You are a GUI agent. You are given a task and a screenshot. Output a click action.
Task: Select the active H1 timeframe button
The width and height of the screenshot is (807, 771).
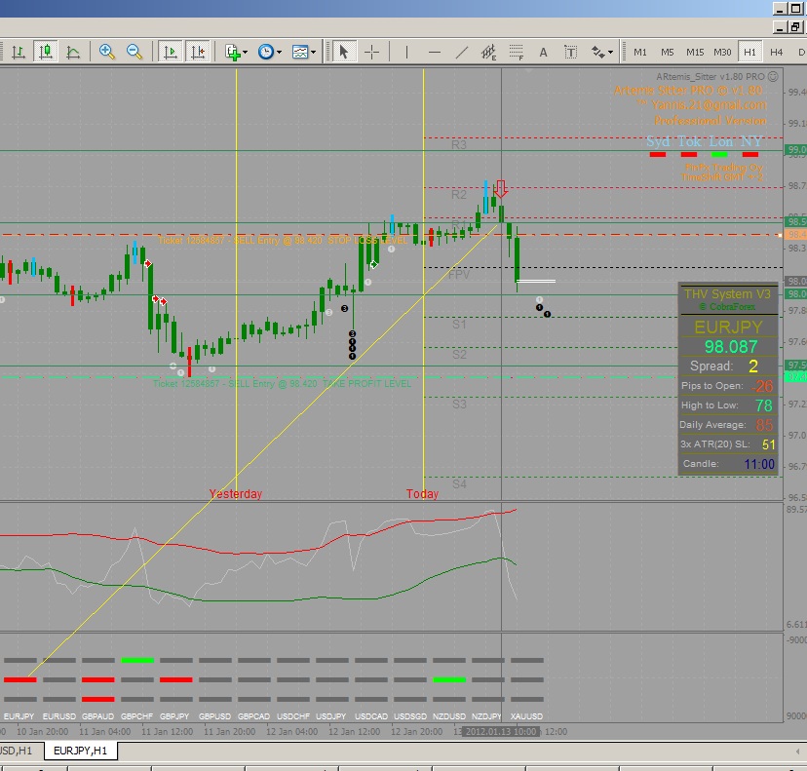[x=749, y=52]
